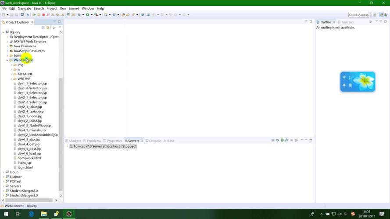Select login.html file
390x219 pixels.
(25, 167)
